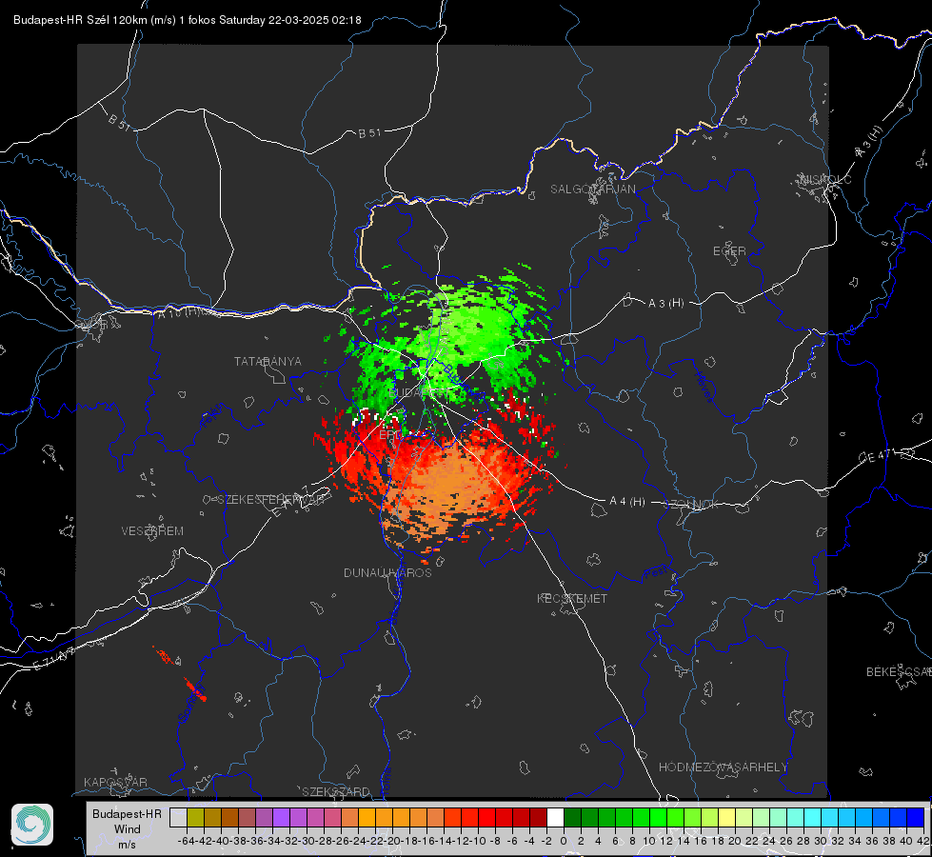Choose the deep blue 42 swatch in the legend
The image size is (932, 857).
915,817
